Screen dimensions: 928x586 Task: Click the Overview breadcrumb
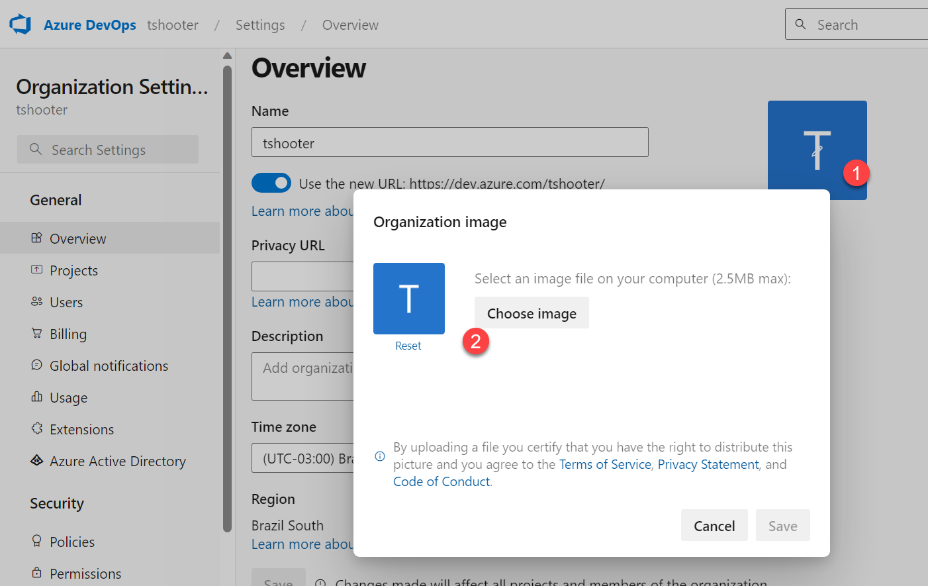pyautogui.click(x=350, y=24)
